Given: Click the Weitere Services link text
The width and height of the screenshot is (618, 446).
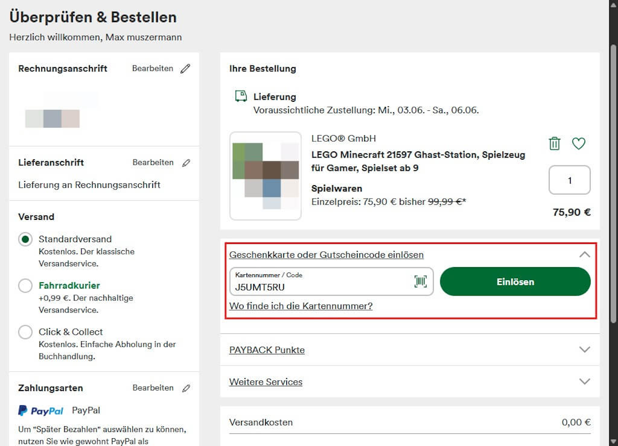Looking at the screenshot, I should [266, 382].
